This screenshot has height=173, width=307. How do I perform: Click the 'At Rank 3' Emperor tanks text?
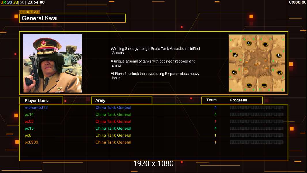click(155, 76)
